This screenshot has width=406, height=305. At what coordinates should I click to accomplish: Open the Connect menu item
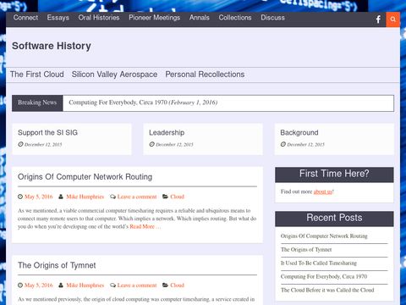click(x=25, y=18)
